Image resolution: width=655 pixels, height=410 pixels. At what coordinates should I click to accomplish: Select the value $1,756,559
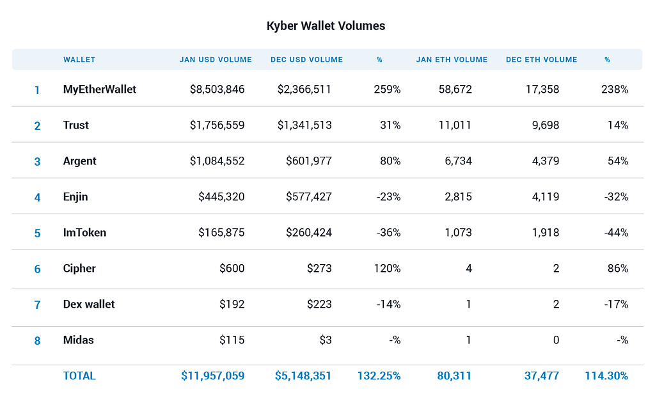(217, 125)
